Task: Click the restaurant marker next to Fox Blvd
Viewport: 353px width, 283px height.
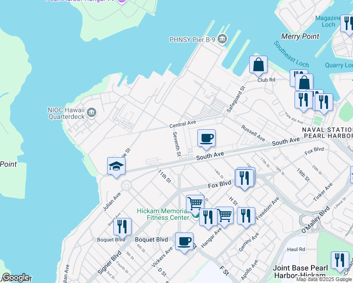Action: [x=244, y=179]
